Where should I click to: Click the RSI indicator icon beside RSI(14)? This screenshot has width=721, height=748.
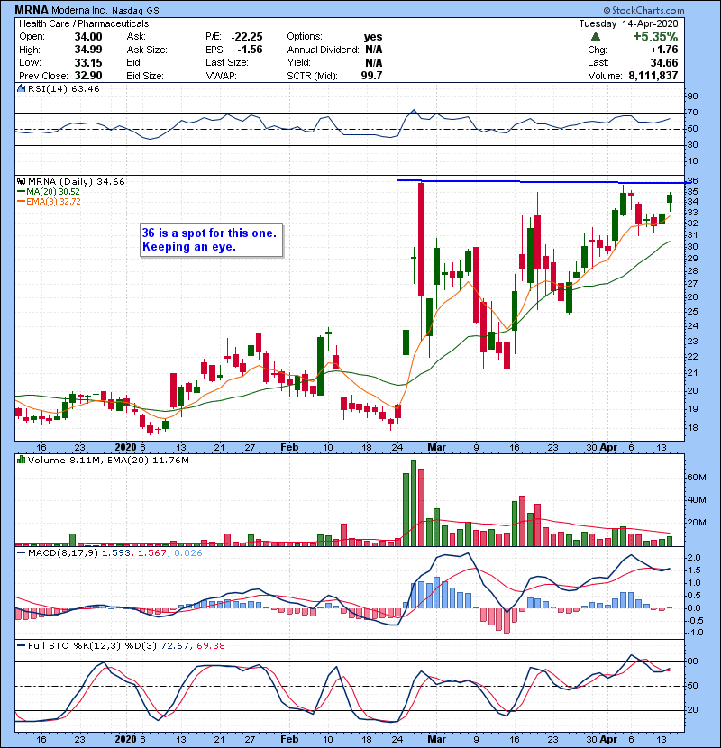(21, 88)
